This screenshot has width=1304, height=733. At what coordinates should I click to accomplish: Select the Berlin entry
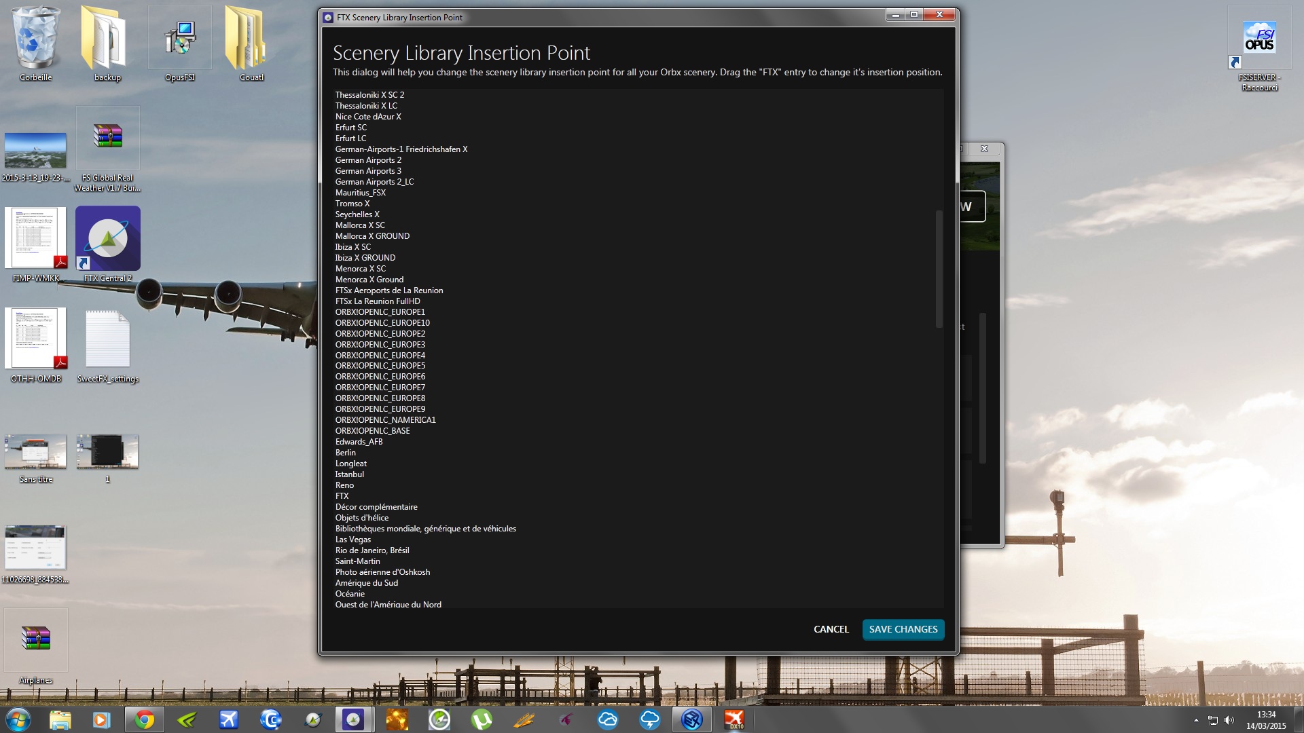tap(345, 453)
